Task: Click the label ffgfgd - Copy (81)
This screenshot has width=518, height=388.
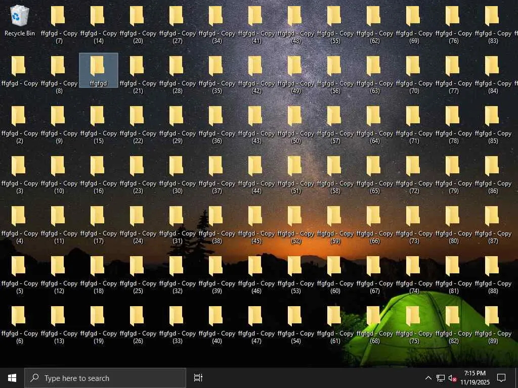Action: (454, 287)
